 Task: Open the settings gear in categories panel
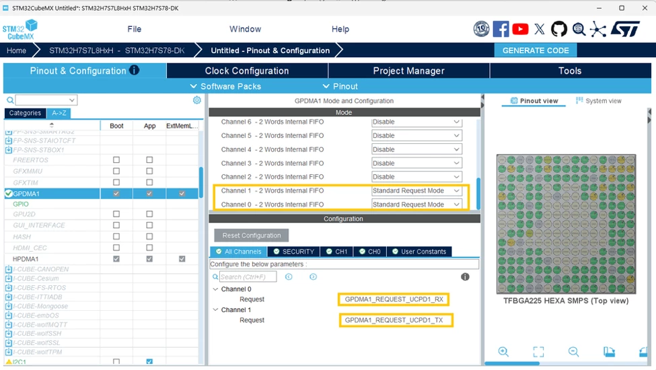click(196, 100)
